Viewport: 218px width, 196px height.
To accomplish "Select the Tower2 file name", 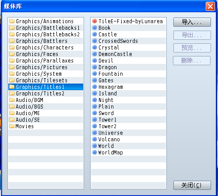I will 108,126.
